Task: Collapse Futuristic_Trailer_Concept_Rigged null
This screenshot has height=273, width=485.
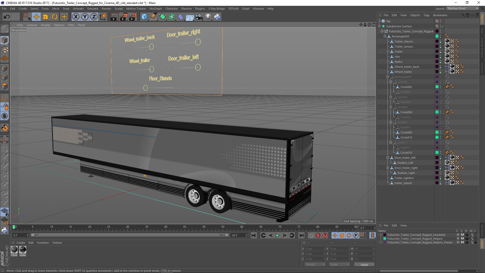Action: 382,31
